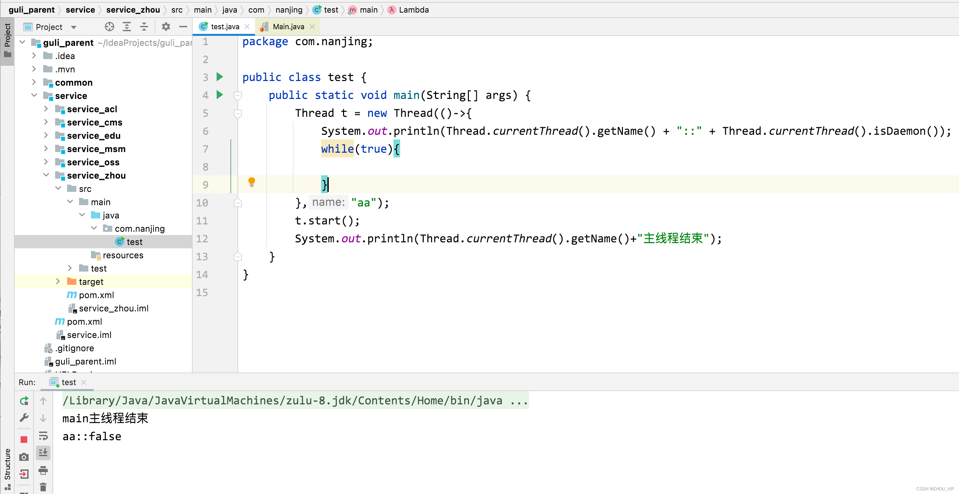Select the test tab in Run panel
This screenshot has width=959, height=494.
click(68, 382)
